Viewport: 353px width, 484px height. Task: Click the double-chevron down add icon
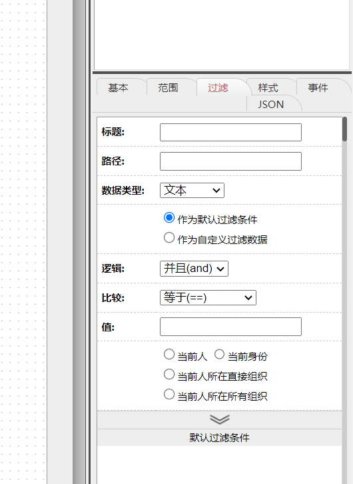pyautogui.click(x=220, y=419)
